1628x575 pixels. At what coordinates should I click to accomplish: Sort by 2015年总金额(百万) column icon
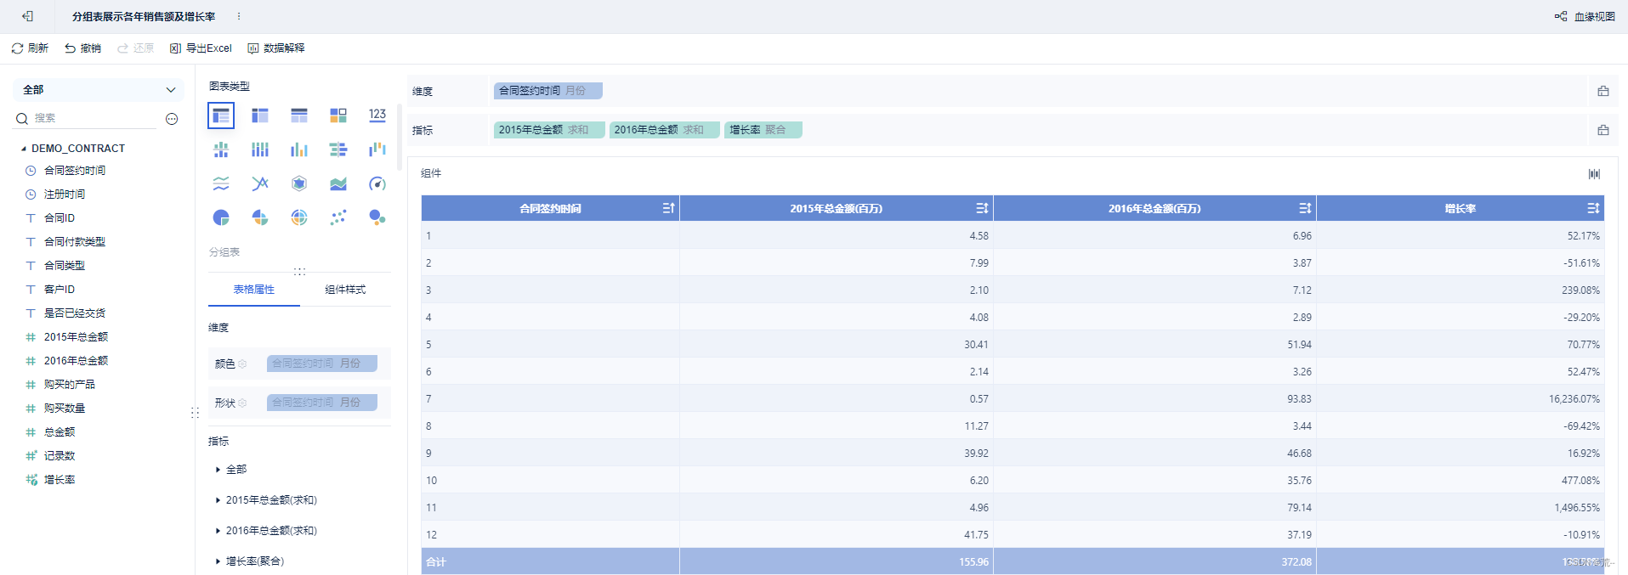[x=982, y=208]
